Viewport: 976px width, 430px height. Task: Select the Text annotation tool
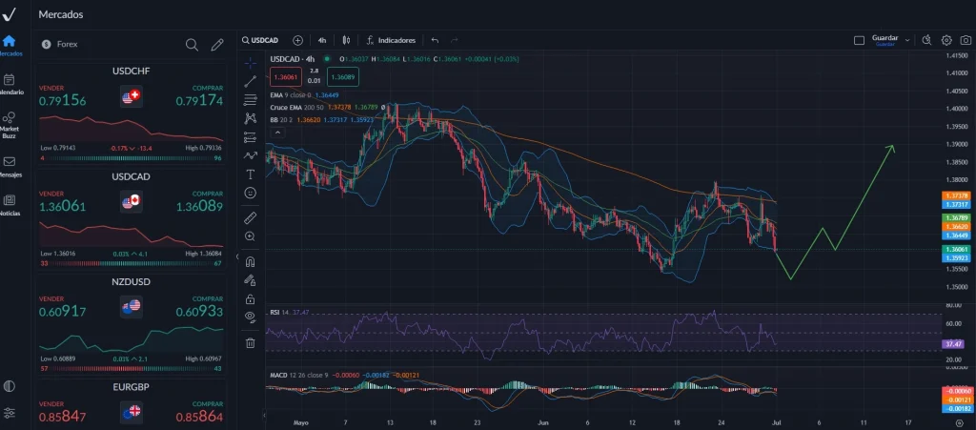[251, 174]
